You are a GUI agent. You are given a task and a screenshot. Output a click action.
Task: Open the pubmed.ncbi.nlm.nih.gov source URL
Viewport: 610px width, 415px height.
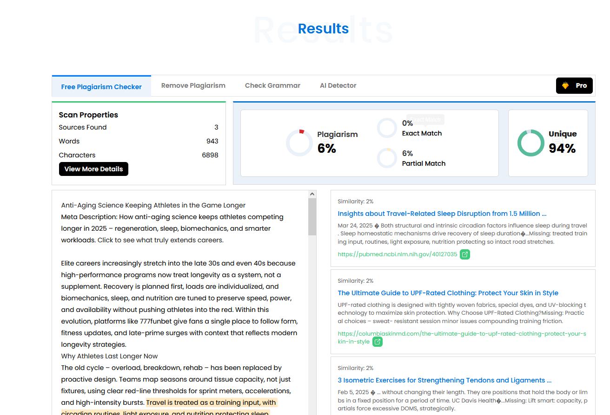pos(398,254)
